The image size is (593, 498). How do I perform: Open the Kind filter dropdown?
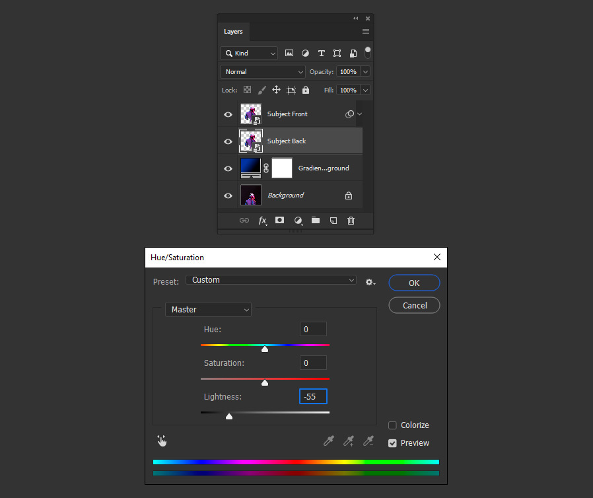point(249,53)
